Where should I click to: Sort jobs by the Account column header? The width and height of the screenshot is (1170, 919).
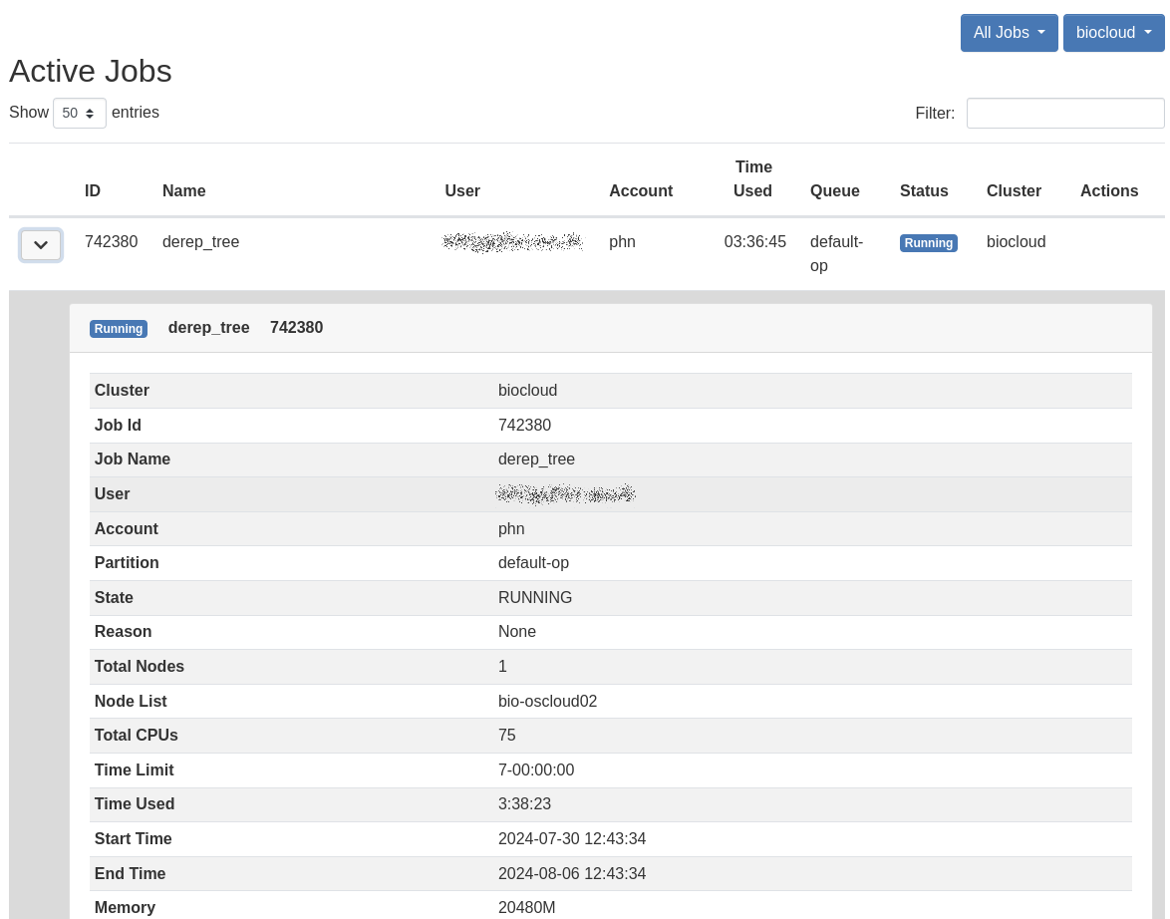(x=641, y=191)
